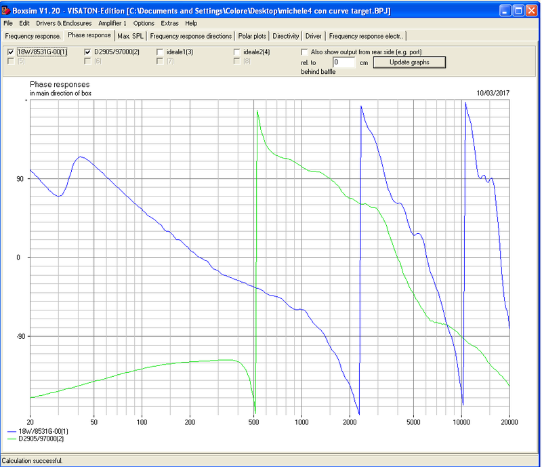Image resolution: width=542 pixels, height=467 pixels.
Task: Uncheck the 18W/8531G-00(1) driver checkbox
Action: coord(11,52)
